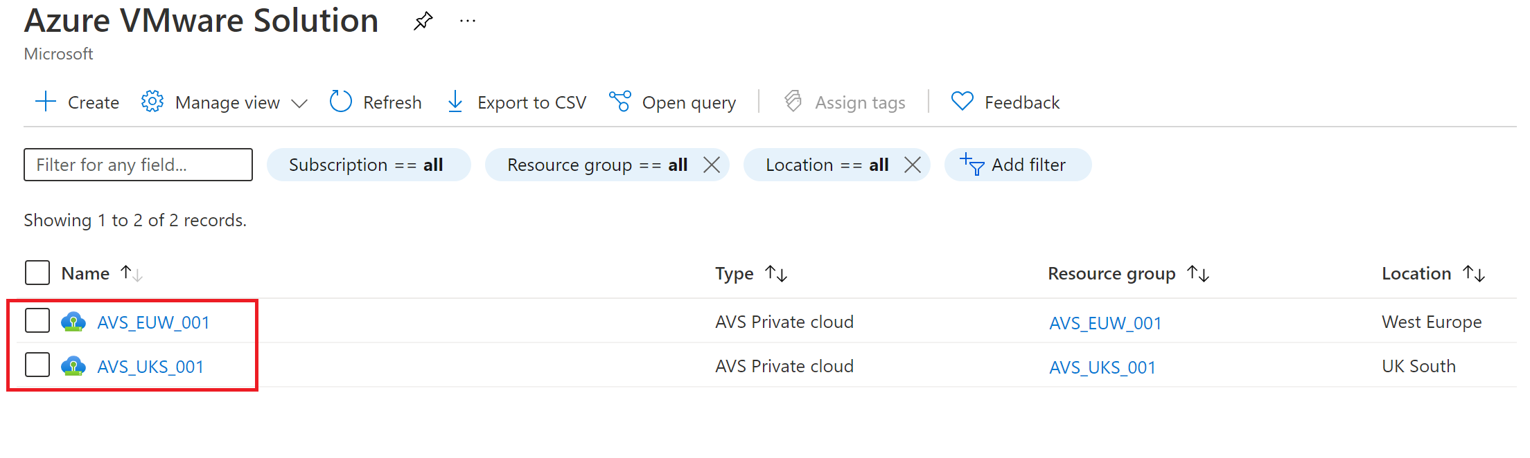The image size is (1530, 458).
Task: Open the AVS_UKS_001 private cloud link
Action: [x=150, y=367]
